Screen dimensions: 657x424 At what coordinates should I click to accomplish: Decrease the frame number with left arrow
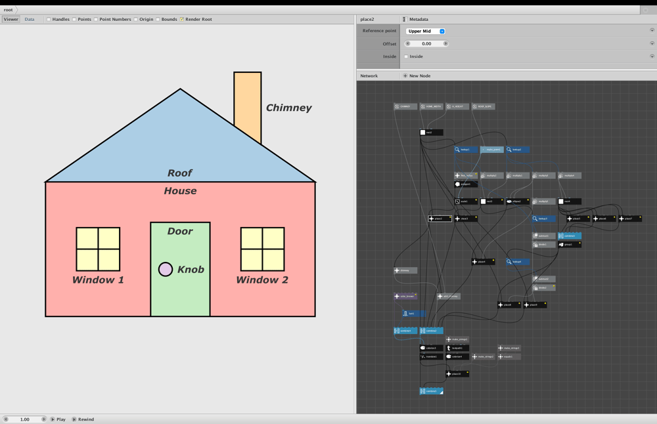point(6,419)
